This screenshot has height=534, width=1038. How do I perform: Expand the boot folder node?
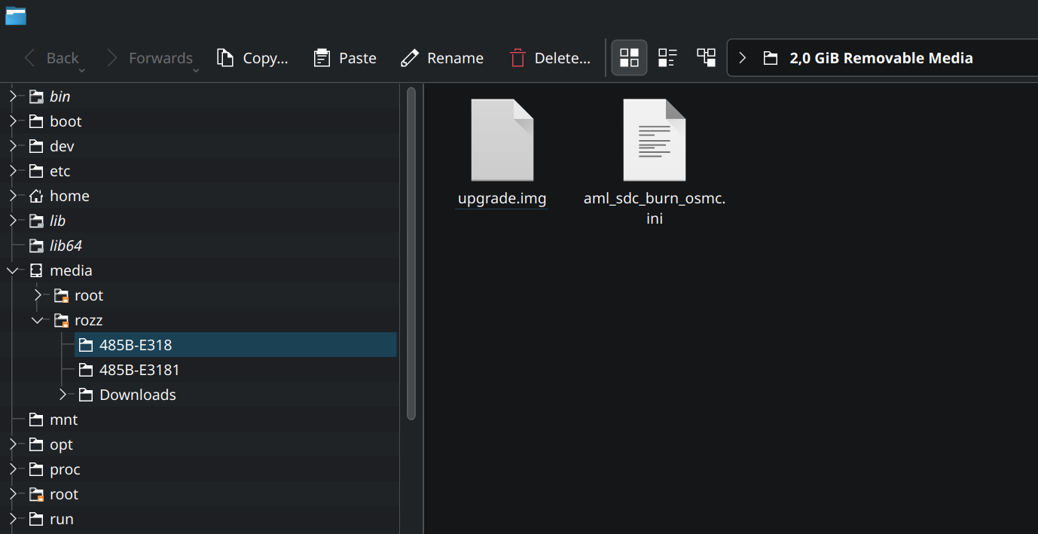tap(13, 121)
